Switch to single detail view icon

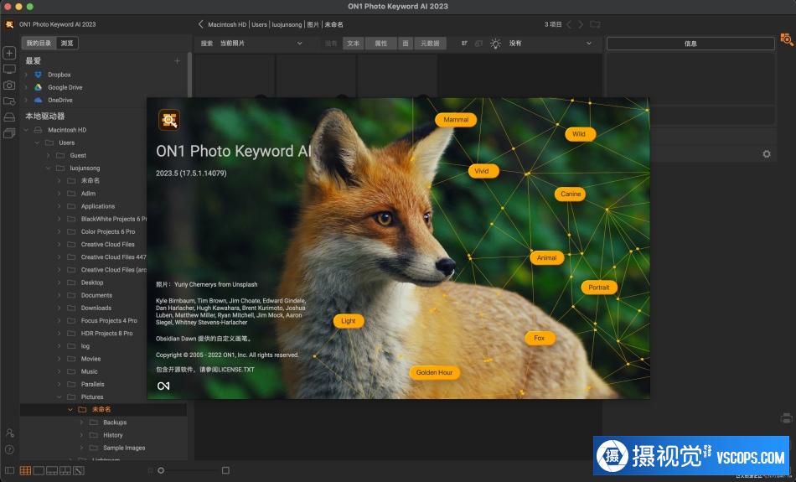[x=39, y=471]
